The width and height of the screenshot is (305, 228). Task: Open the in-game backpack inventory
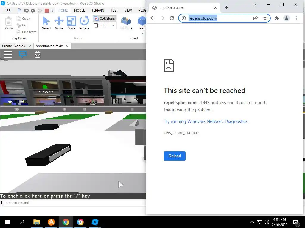click(38, 55)
